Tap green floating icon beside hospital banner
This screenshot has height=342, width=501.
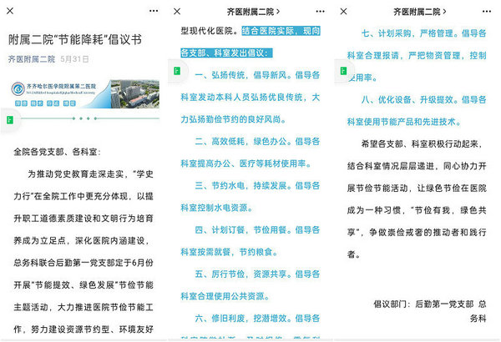[8, 119]
